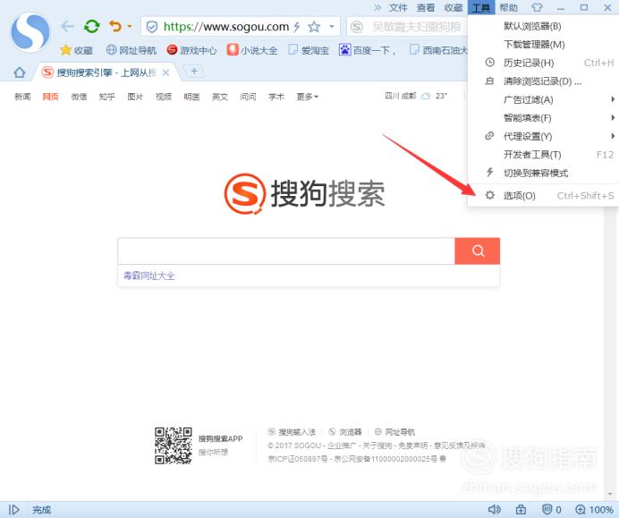Click the 四川成都 weather info
The width and height of the screenshot is (619, 518).
[x=416, y=96]
